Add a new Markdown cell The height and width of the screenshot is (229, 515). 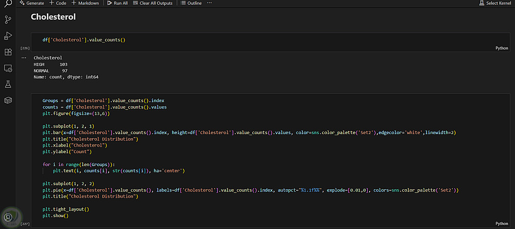click(x=85, y=3)
